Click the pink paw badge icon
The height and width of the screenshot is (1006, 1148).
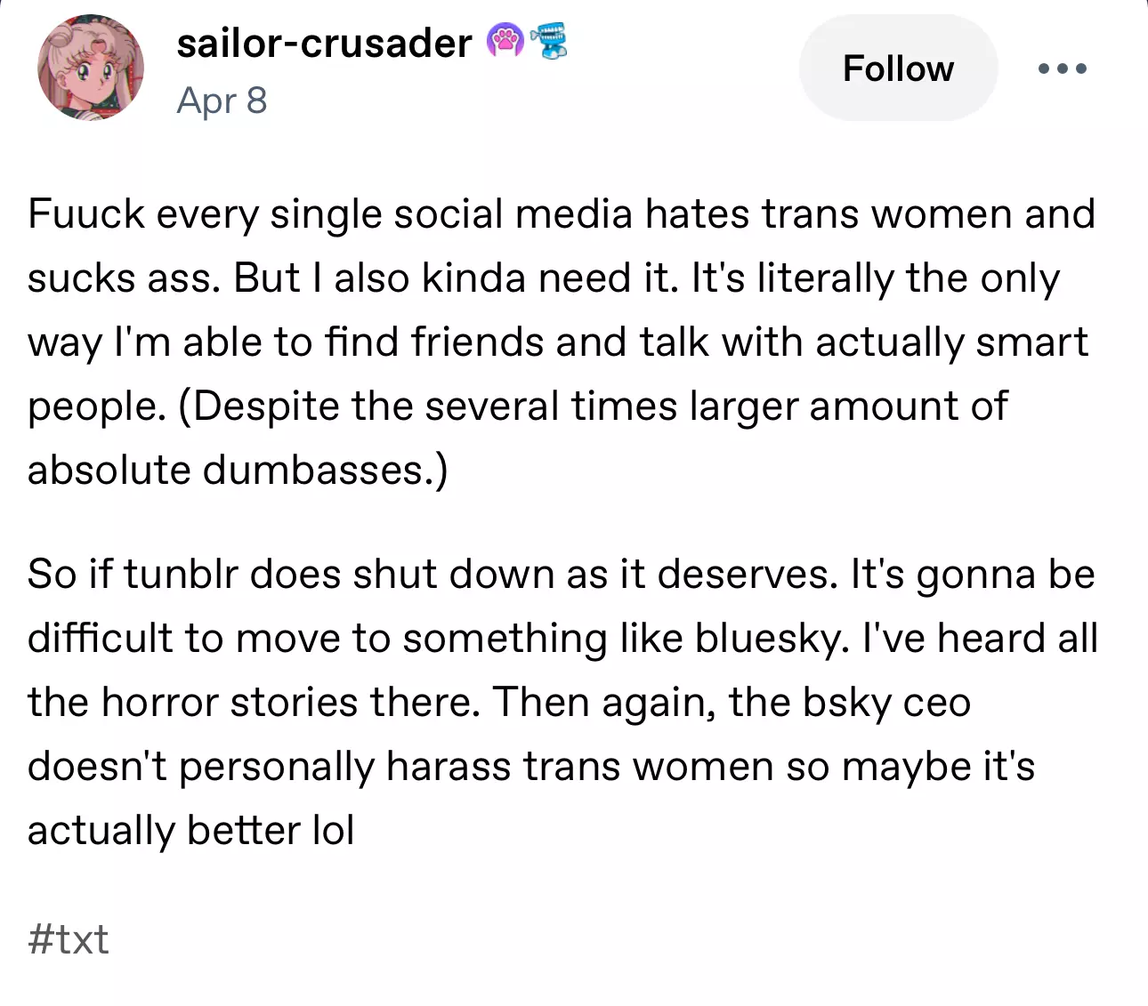click(505, 41)
